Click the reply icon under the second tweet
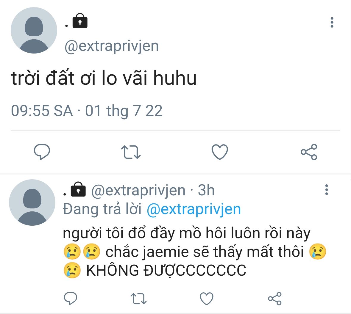 click(x=71, y=298)
